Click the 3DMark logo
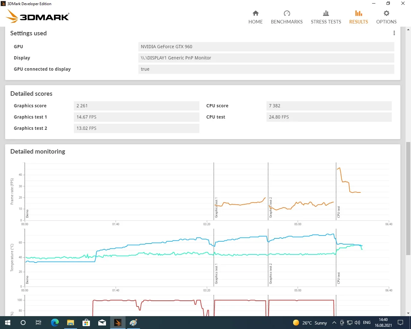The height and width of the screenshot is (329, 411). 38,16
